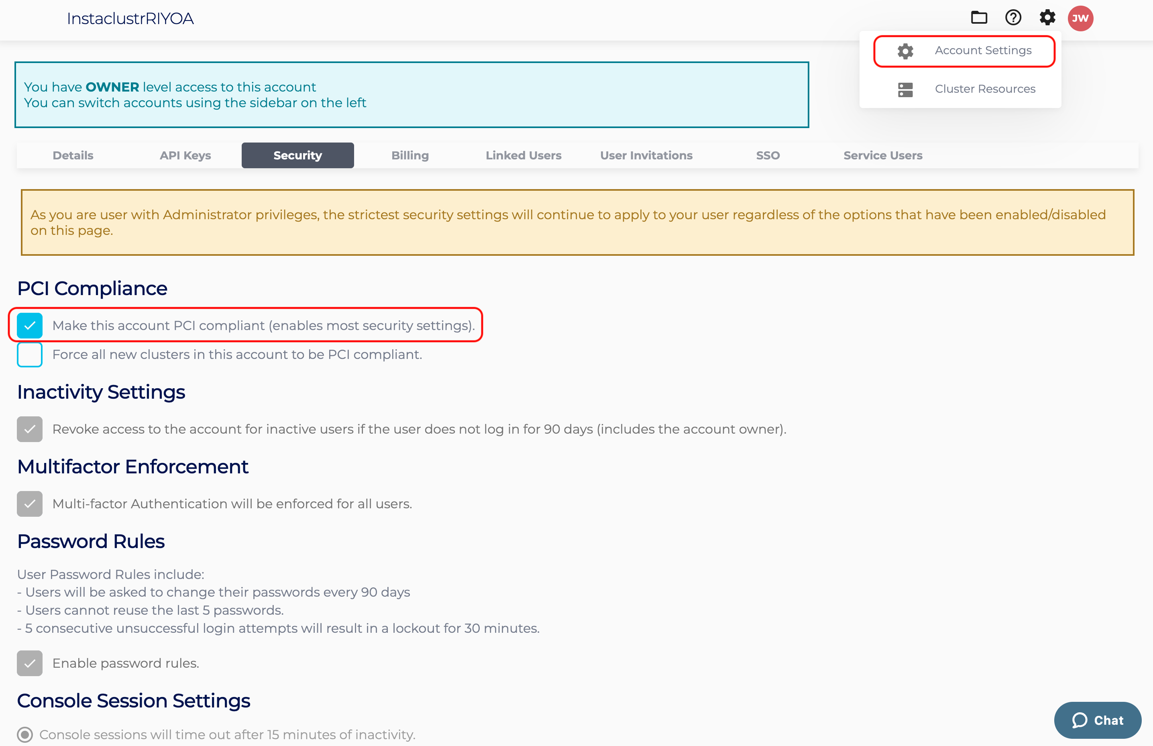Select 15 minutes console timeout radio
This screenshot has height=746, width=1153.
[25, 734]
